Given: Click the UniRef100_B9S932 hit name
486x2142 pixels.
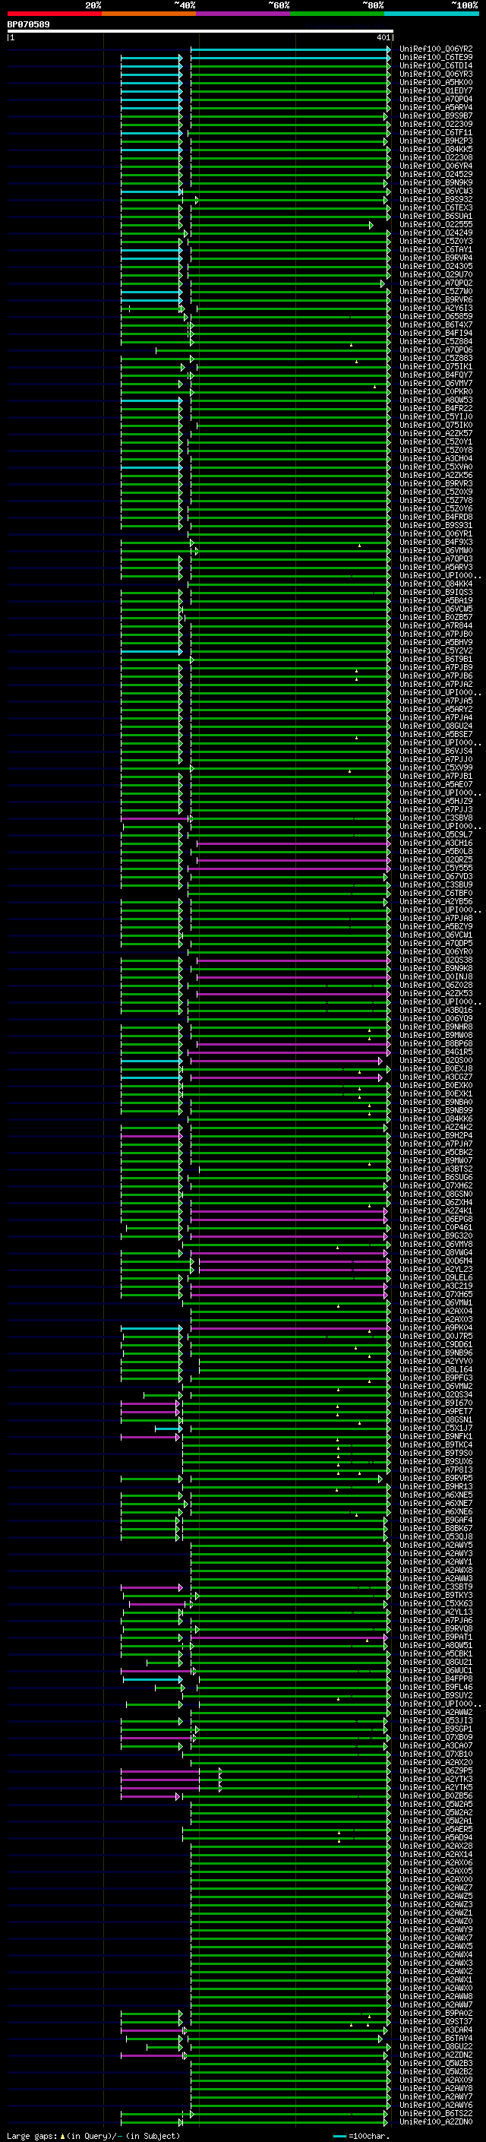Looking at the screenshot, I should pyautogui.click(x=436, y=200).
